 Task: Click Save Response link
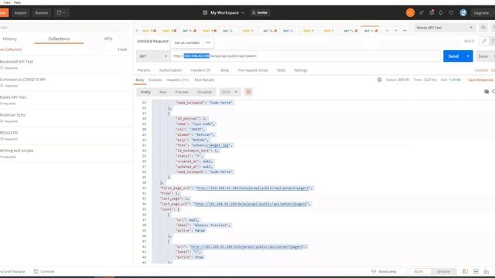coord(480,80)
